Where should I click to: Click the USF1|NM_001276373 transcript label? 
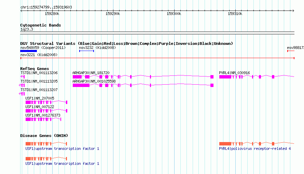click(43, 115)
